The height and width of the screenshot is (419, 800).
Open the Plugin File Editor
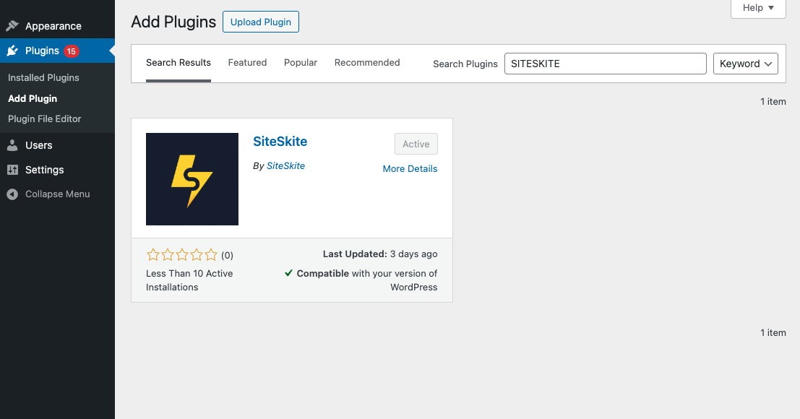[x=45, y=118]
